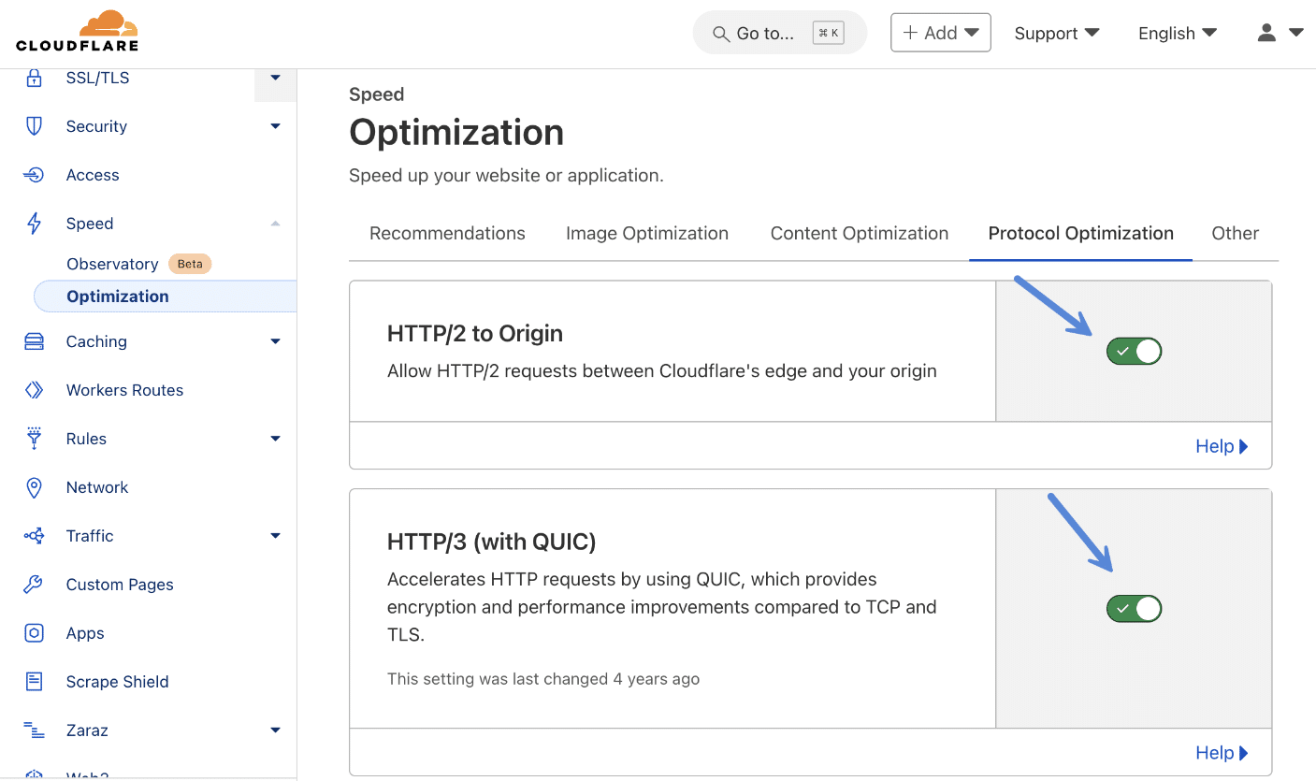The width and height of the screenshot is (1316, 781).
Task: Click the Speed lightning bolt icon
Action: pyautogui.click(x=34, y=223)
